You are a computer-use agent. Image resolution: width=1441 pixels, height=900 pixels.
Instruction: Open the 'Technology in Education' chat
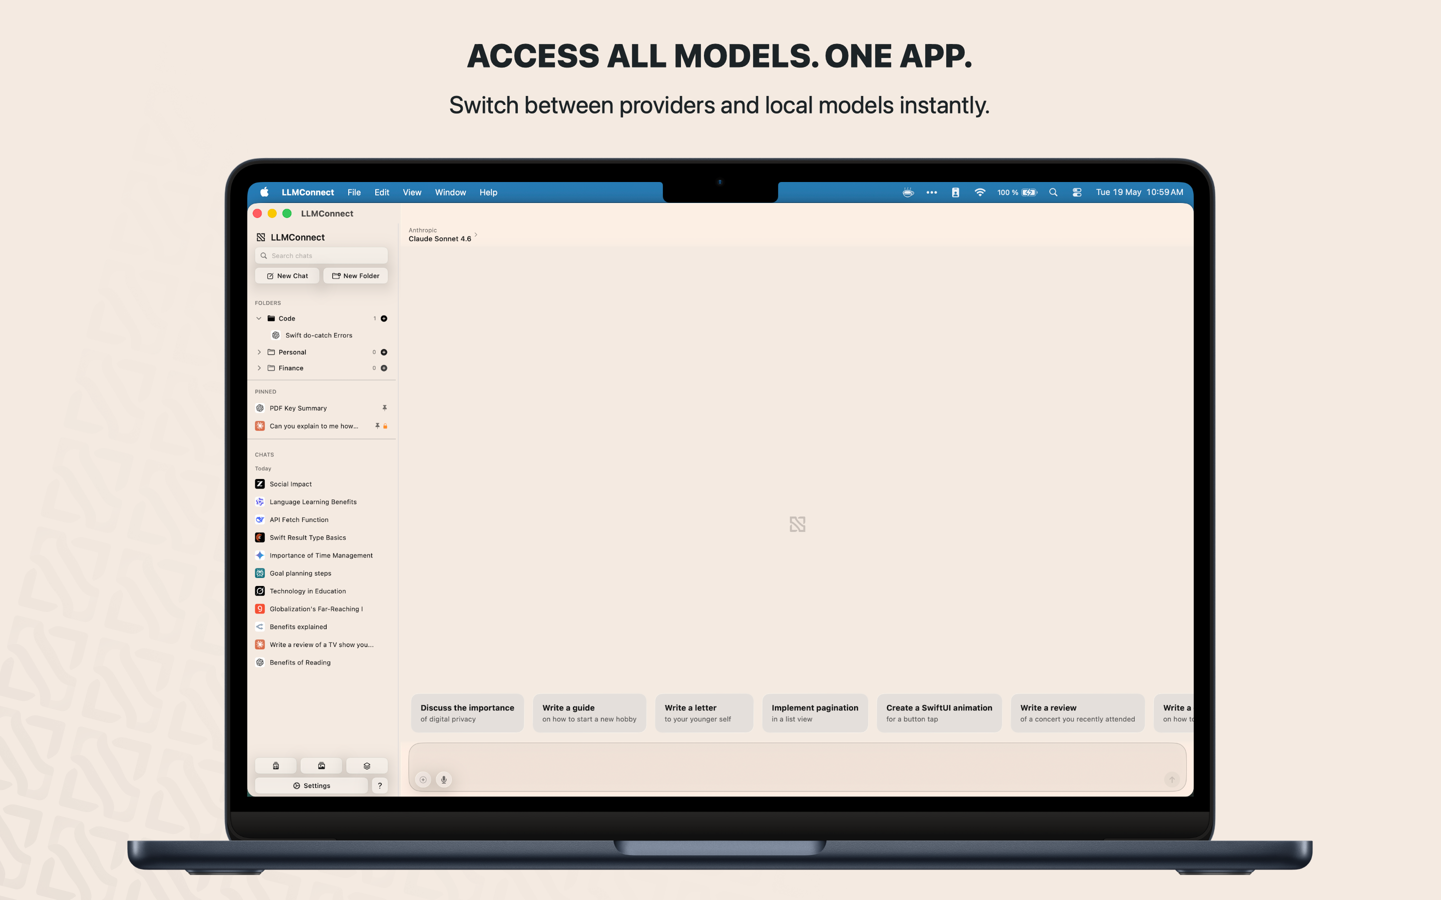(x=322, y=591)
